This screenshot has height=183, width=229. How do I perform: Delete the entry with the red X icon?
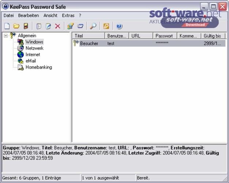pos(58,26)
